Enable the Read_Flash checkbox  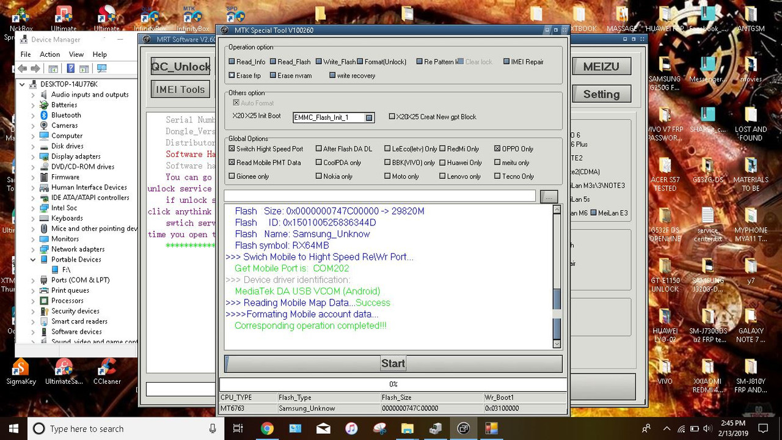click(290, 62)
